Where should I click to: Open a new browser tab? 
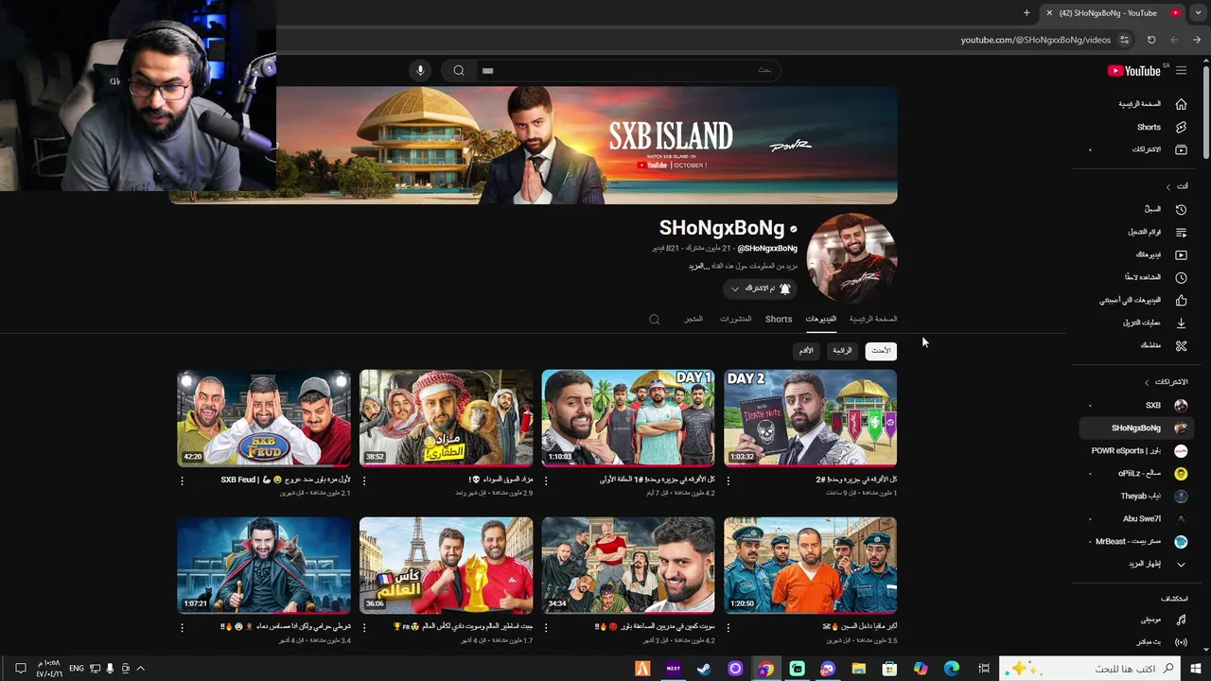1027,13
